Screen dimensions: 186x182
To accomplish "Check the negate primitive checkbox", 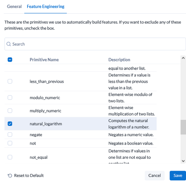I will (10, 135).
